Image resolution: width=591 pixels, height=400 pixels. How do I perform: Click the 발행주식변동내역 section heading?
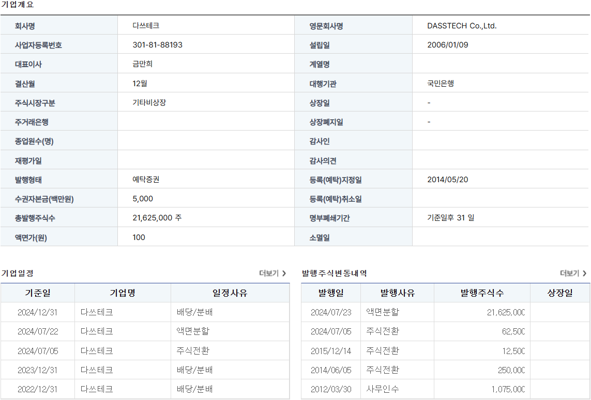[335, 273]
